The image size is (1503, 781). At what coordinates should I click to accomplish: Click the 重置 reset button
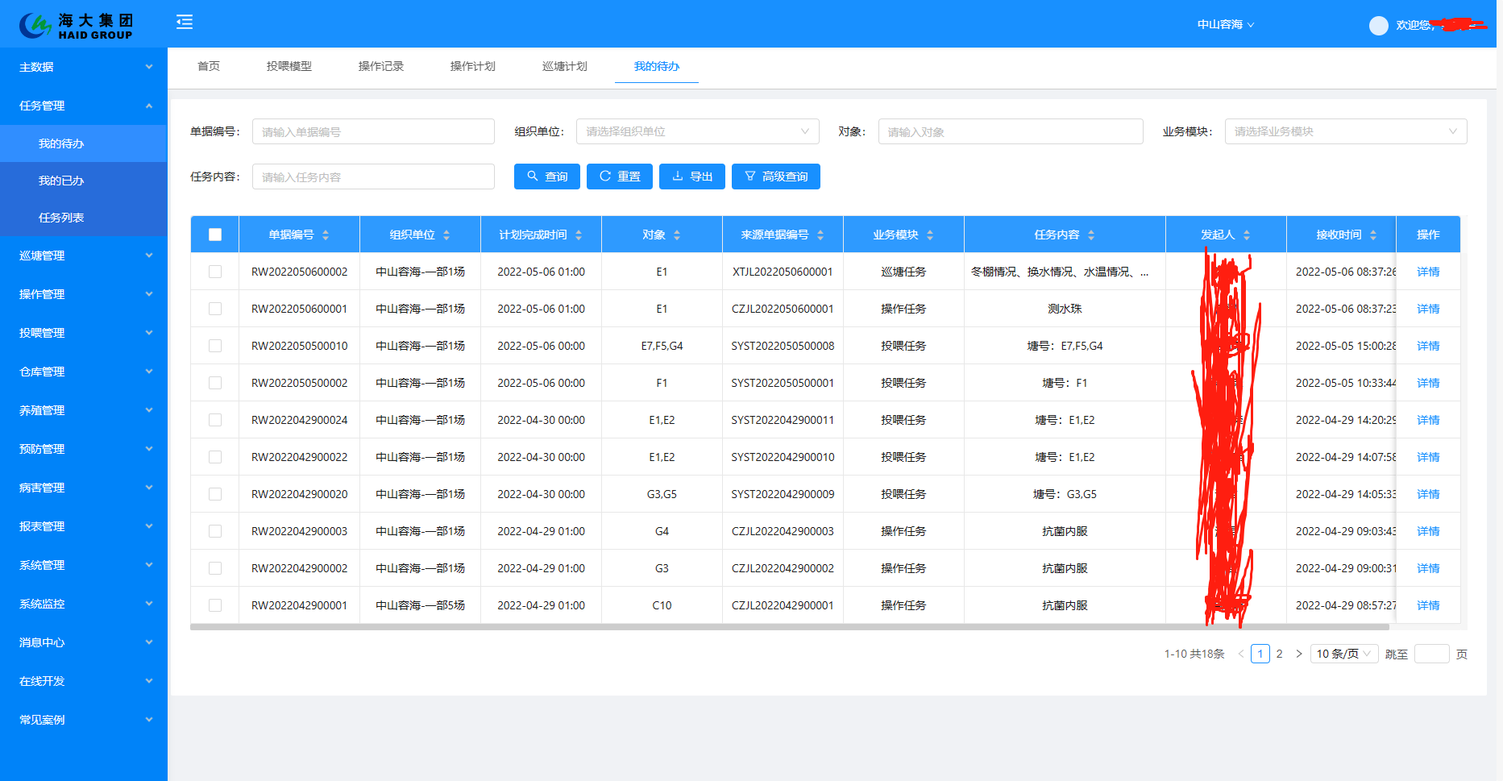pyautogui.click(x=620, y=177)
